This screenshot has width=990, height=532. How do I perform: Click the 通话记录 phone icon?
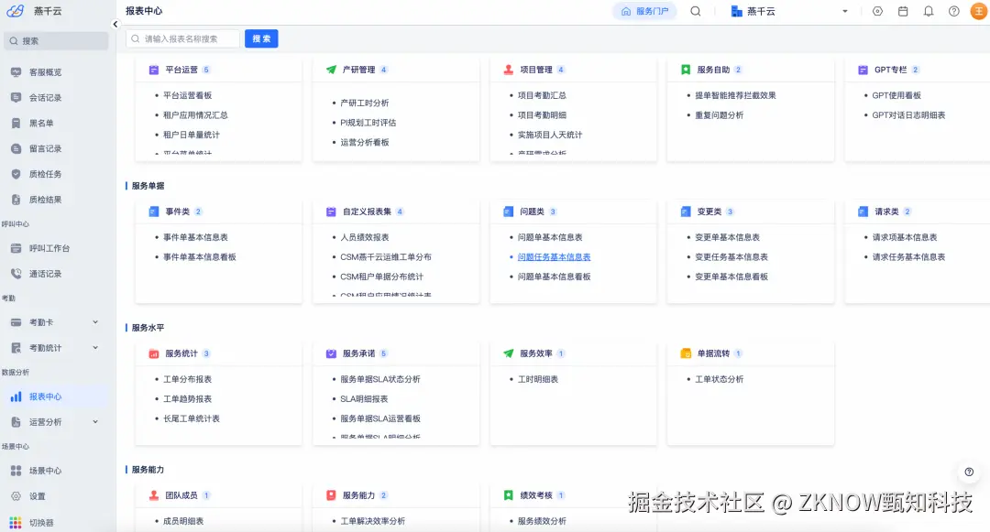pos(16,274)
